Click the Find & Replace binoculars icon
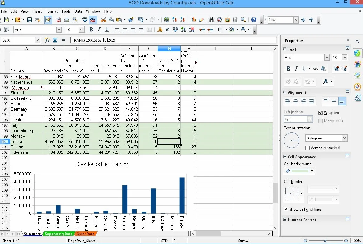 (211, 20)
